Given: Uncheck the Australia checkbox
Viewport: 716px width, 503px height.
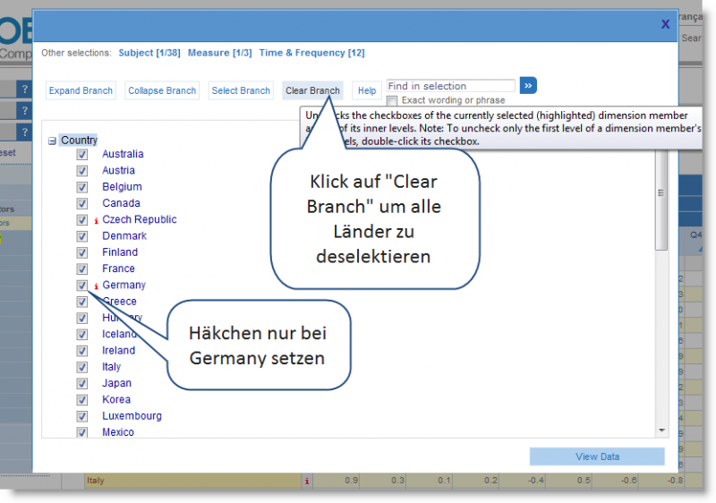Looking at the screenshot, I should (82, 154).
